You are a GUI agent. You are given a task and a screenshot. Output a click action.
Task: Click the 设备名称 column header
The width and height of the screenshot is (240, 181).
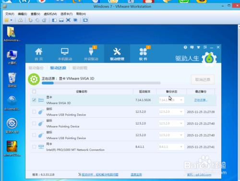coord(82,91)
